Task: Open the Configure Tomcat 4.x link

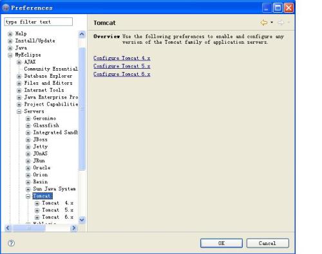Action: tap(122, 58)
